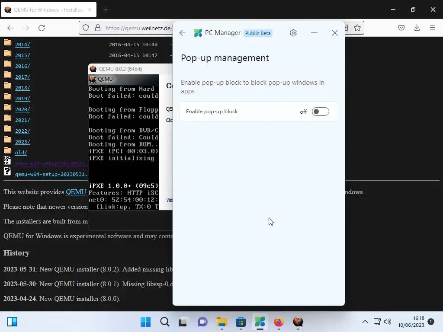Open the Chat taskbar app

[202, 322]
